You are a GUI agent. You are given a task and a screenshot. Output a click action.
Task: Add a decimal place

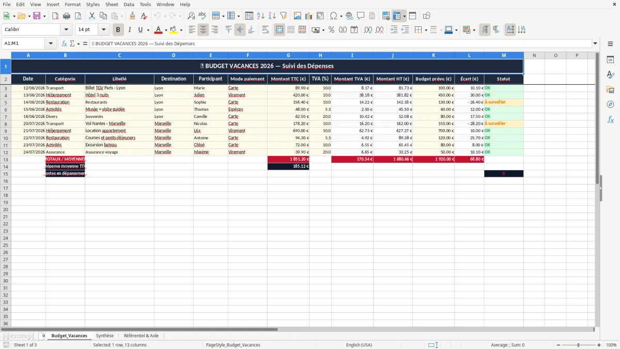coord(368,30)
